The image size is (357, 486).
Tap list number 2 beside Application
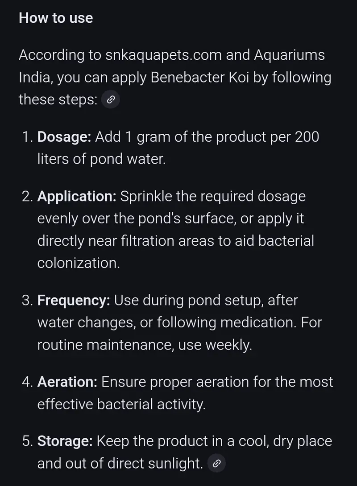[27, 196]
